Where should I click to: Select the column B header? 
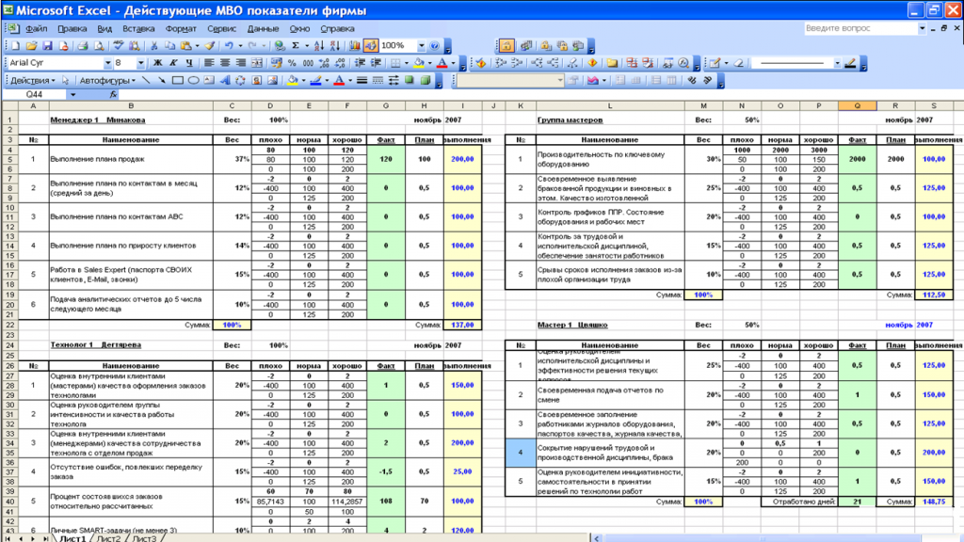pos(131,105)
